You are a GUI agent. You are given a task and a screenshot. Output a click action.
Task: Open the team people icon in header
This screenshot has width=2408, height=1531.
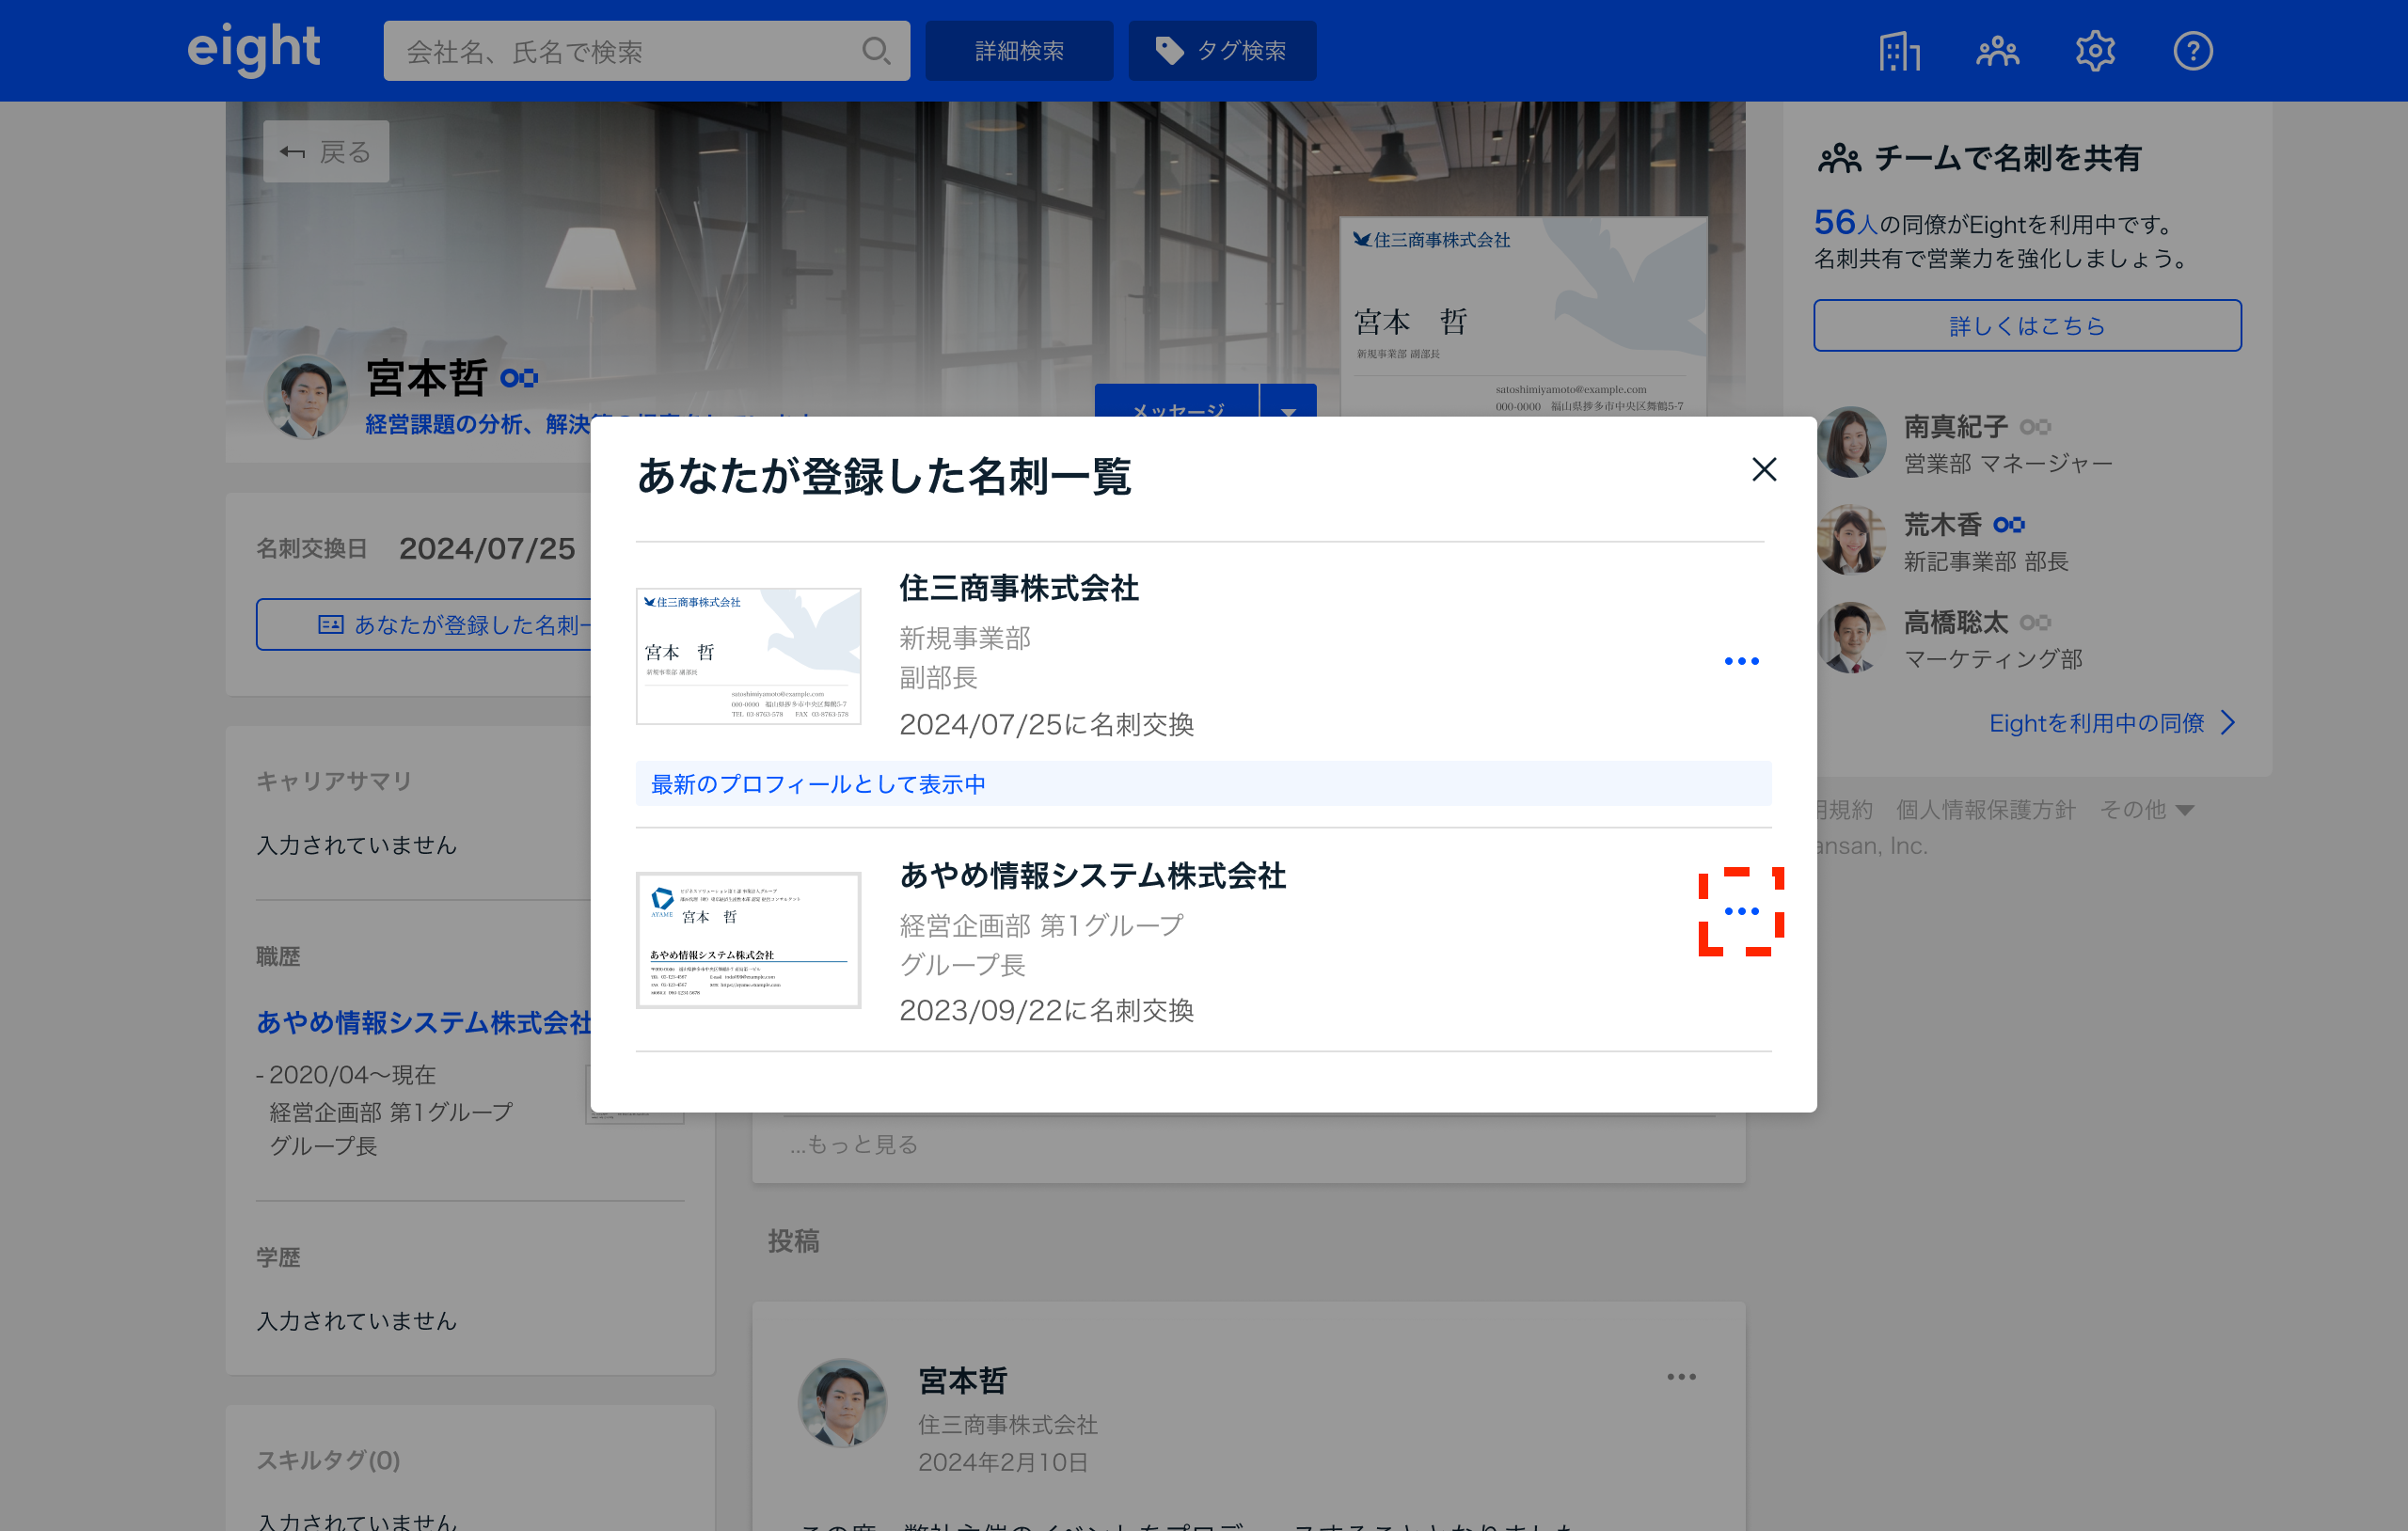tap(1996, 51)
